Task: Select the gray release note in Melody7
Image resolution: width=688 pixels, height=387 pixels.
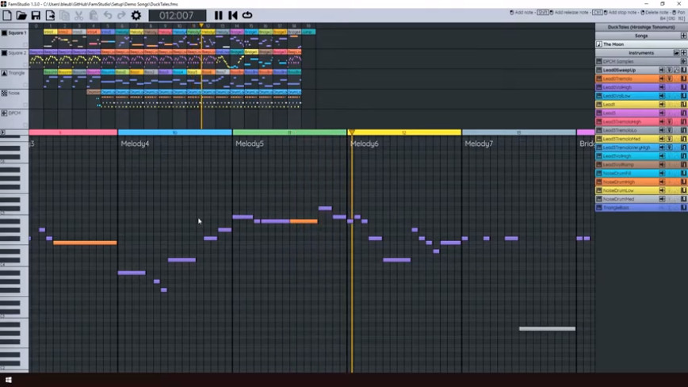Action: coord(547,328)
